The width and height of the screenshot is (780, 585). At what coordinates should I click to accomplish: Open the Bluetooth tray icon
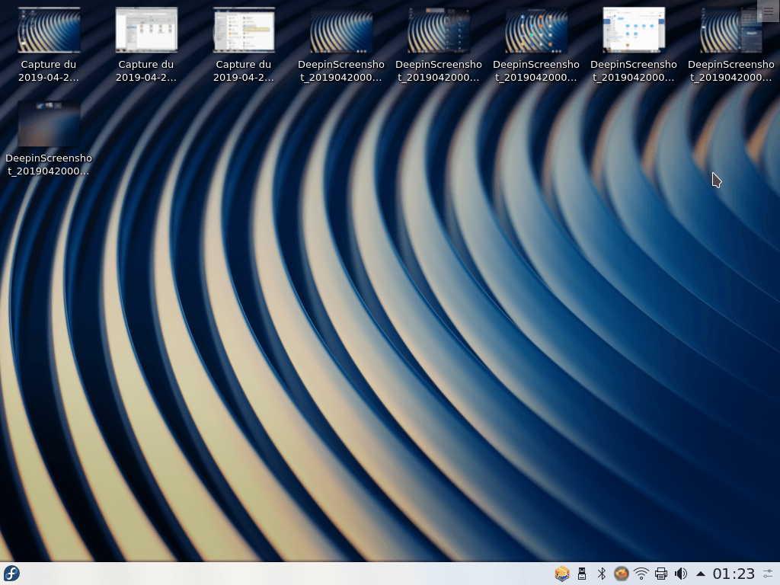[602, 574]
